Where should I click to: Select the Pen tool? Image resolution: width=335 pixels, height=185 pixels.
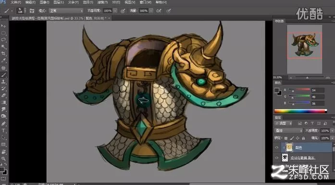pyautogui.click(x=3, y=124)
